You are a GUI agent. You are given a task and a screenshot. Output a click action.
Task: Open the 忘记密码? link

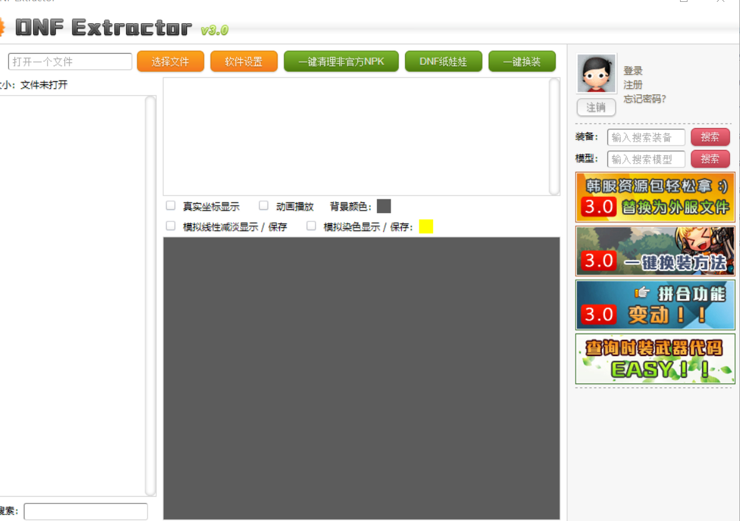(644, 99)
